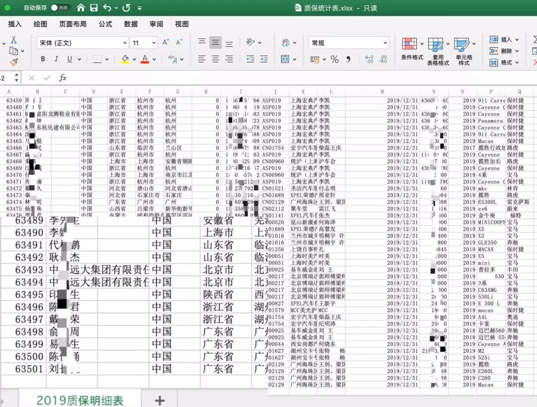Click the Increase Decimal icon

click(369, 59)
